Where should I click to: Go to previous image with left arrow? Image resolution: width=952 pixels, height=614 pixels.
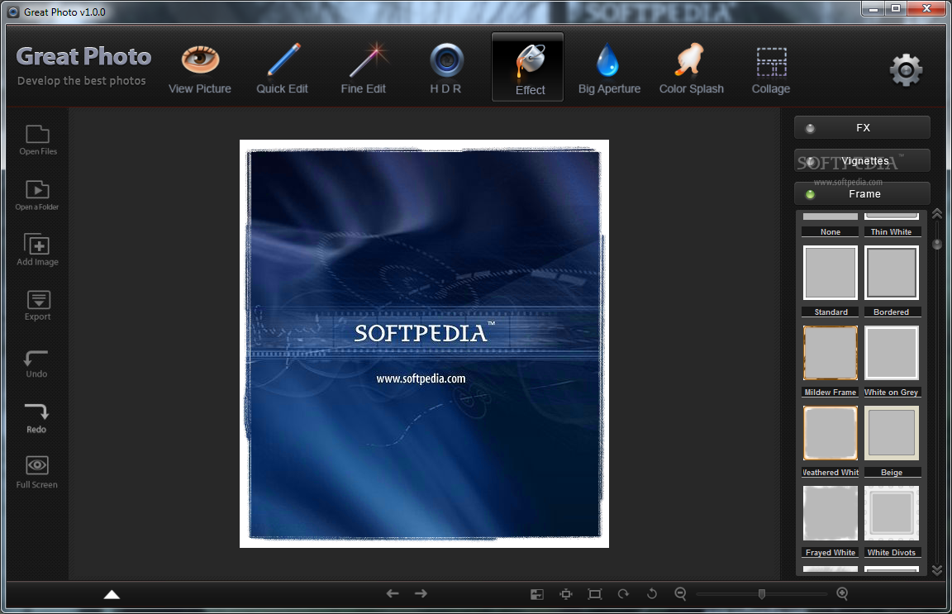click(393, 594)
